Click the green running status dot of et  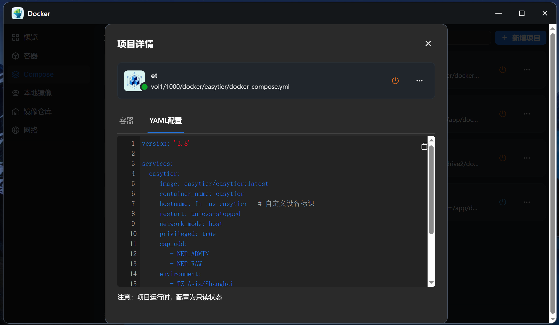coord(144,87)
